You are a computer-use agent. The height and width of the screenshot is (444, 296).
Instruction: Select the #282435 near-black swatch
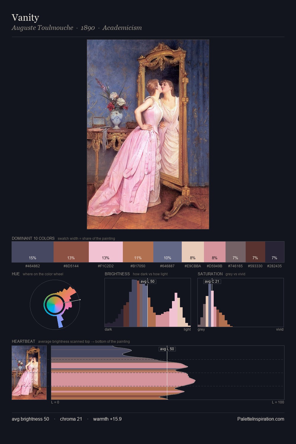[x=274, y=252]
